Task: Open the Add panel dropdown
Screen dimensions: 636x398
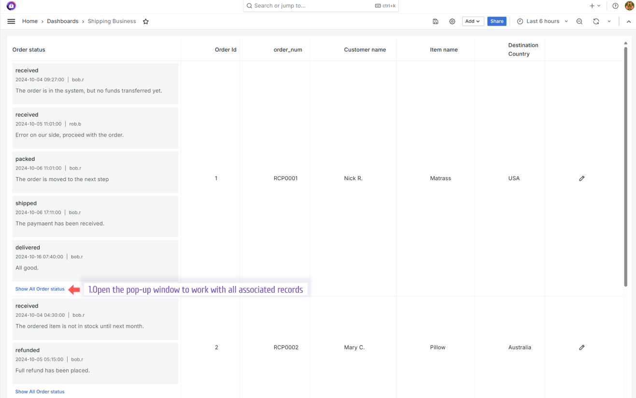Action: (x=473, y=21)
